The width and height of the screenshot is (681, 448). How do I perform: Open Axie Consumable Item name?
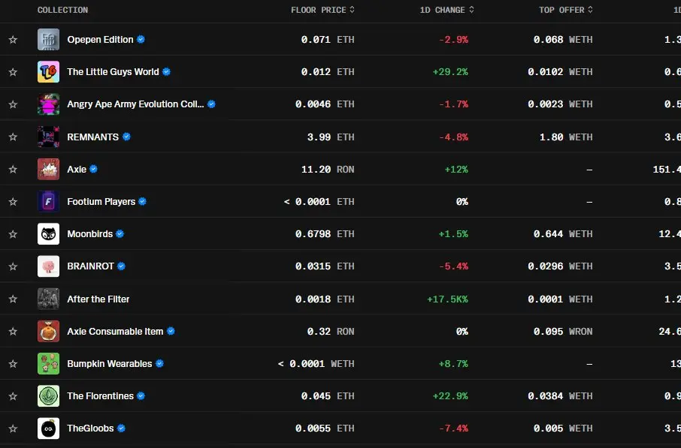click(x=115, y=332)
